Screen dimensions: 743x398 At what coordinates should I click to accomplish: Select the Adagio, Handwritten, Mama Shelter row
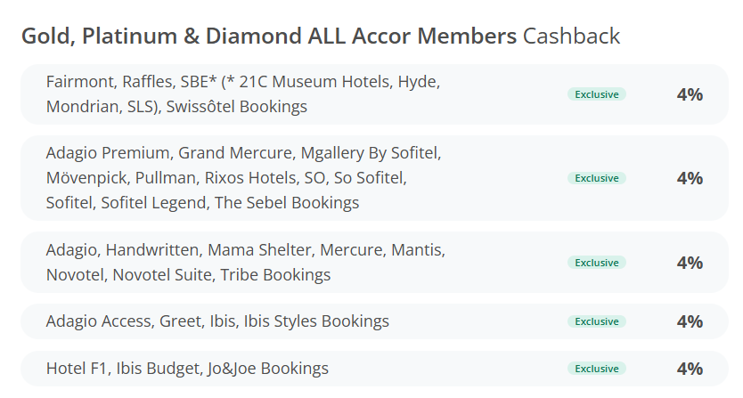point(374,262)
